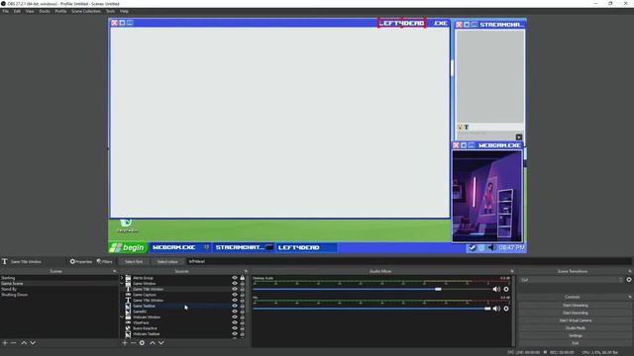Viewport: 634px width, 356px height.
Task: Click the Start Recording button
Action: (575, 312)
